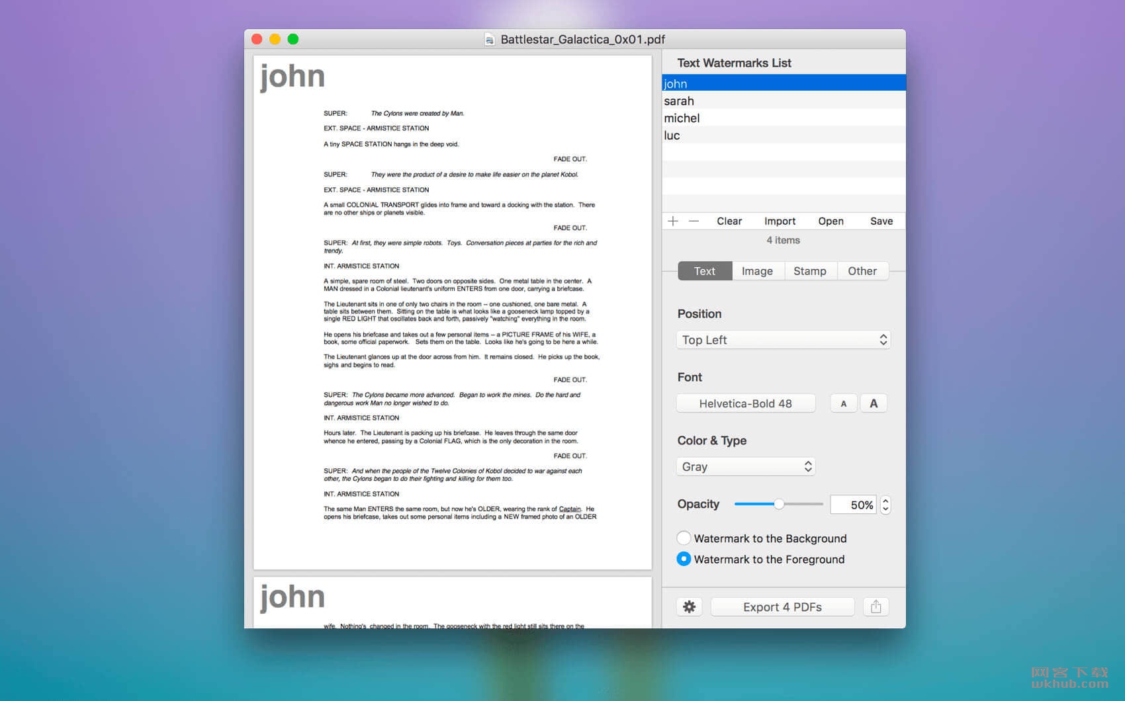Click the 50% opacity input field
The image size is (1125, 701).
[854, 505]
